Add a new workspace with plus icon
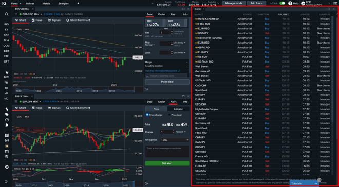This screenshot has height=187, width=339. 78,3
